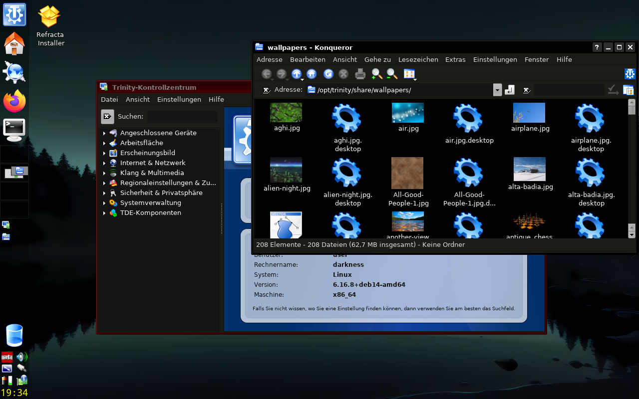Open the icon view mode button

tap(409, 74)
